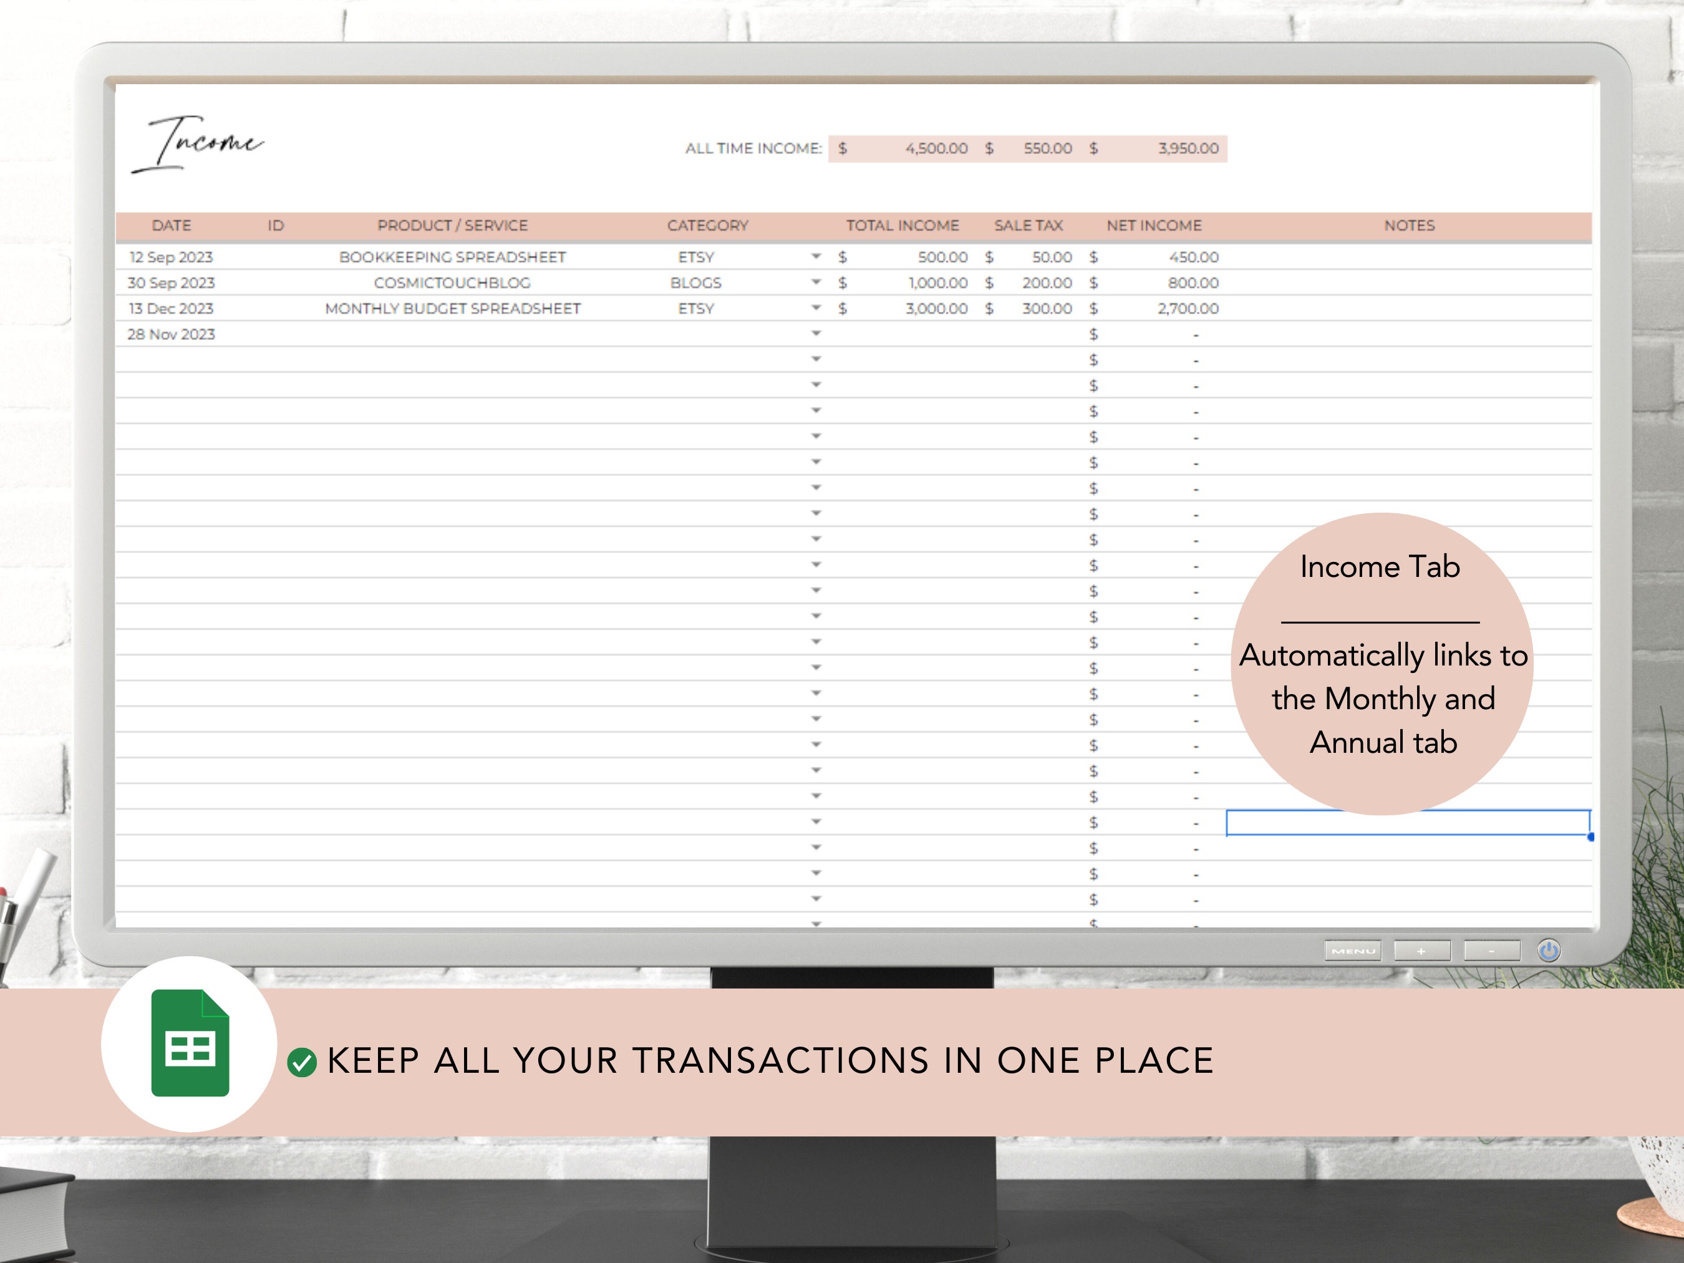Open the category dropdown for Bookkeeping Spreadsheet row

click(x=817, y=256)
